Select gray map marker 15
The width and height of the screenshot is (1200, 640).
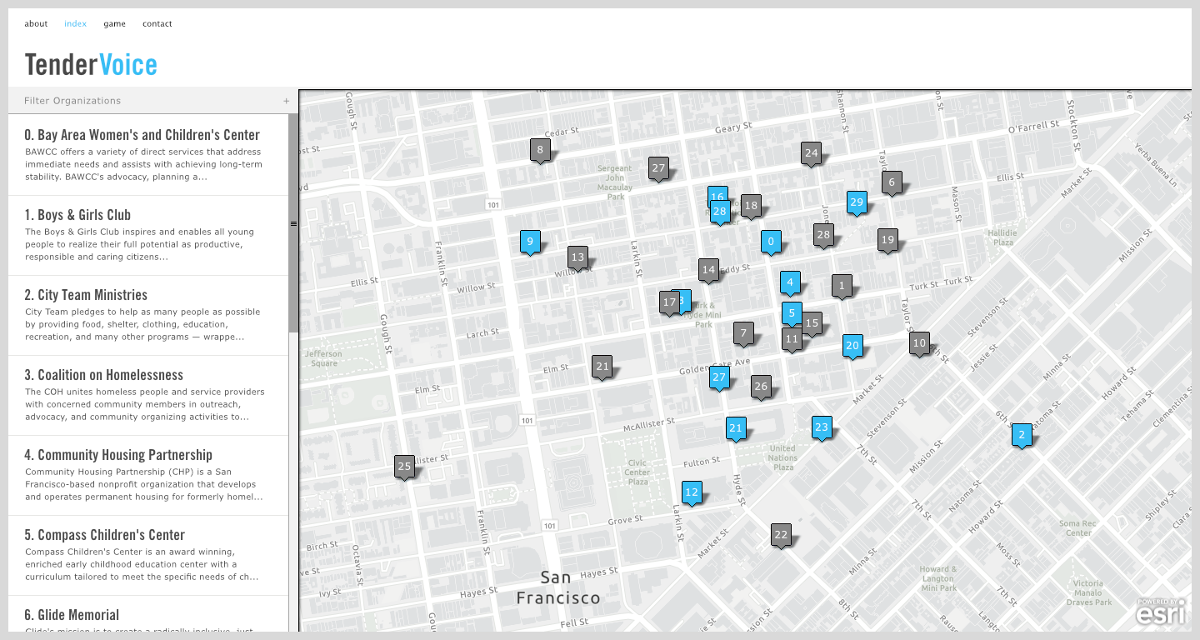[x=812, y=323]
